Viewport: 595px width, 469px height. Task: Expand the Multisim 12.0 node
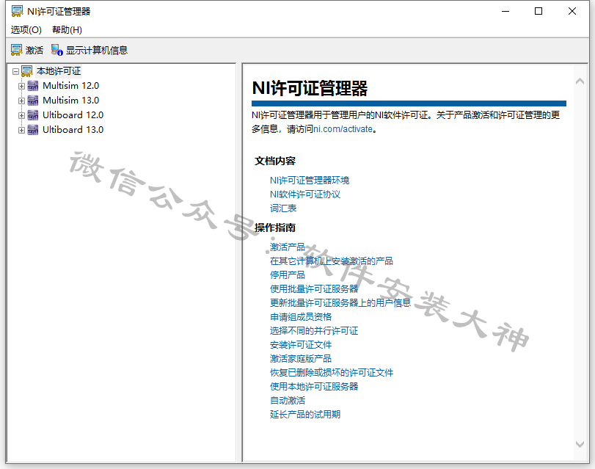point(21,86)
